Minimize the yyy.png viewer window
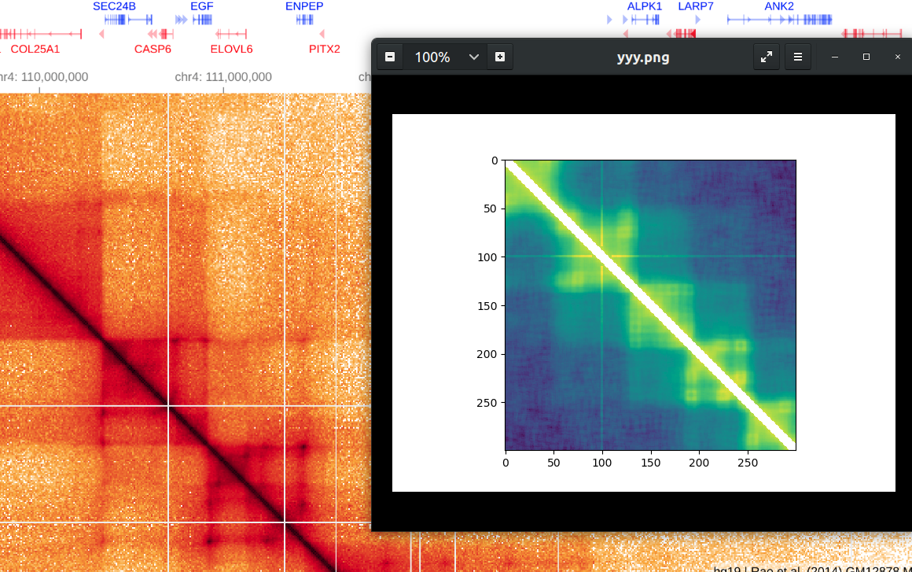912x572 pixels. [834, 57]
